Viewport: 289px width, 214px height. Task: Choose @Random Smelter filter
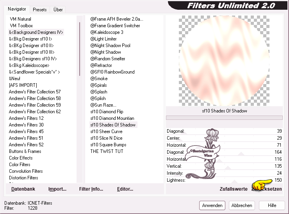[108, 59]
